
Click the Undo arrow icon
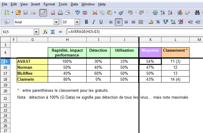tap(130, 13)
